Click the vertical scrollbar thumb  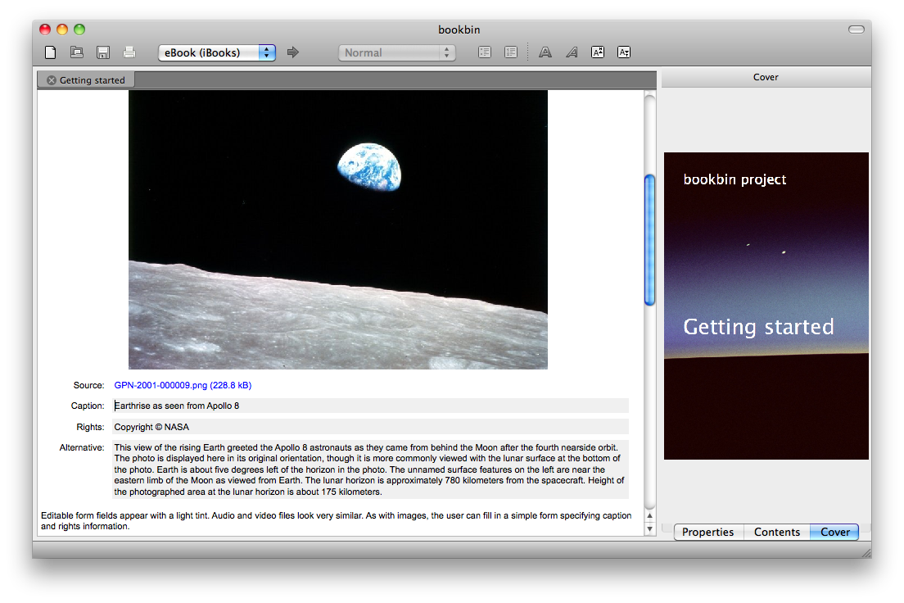[x=650, y=240]
